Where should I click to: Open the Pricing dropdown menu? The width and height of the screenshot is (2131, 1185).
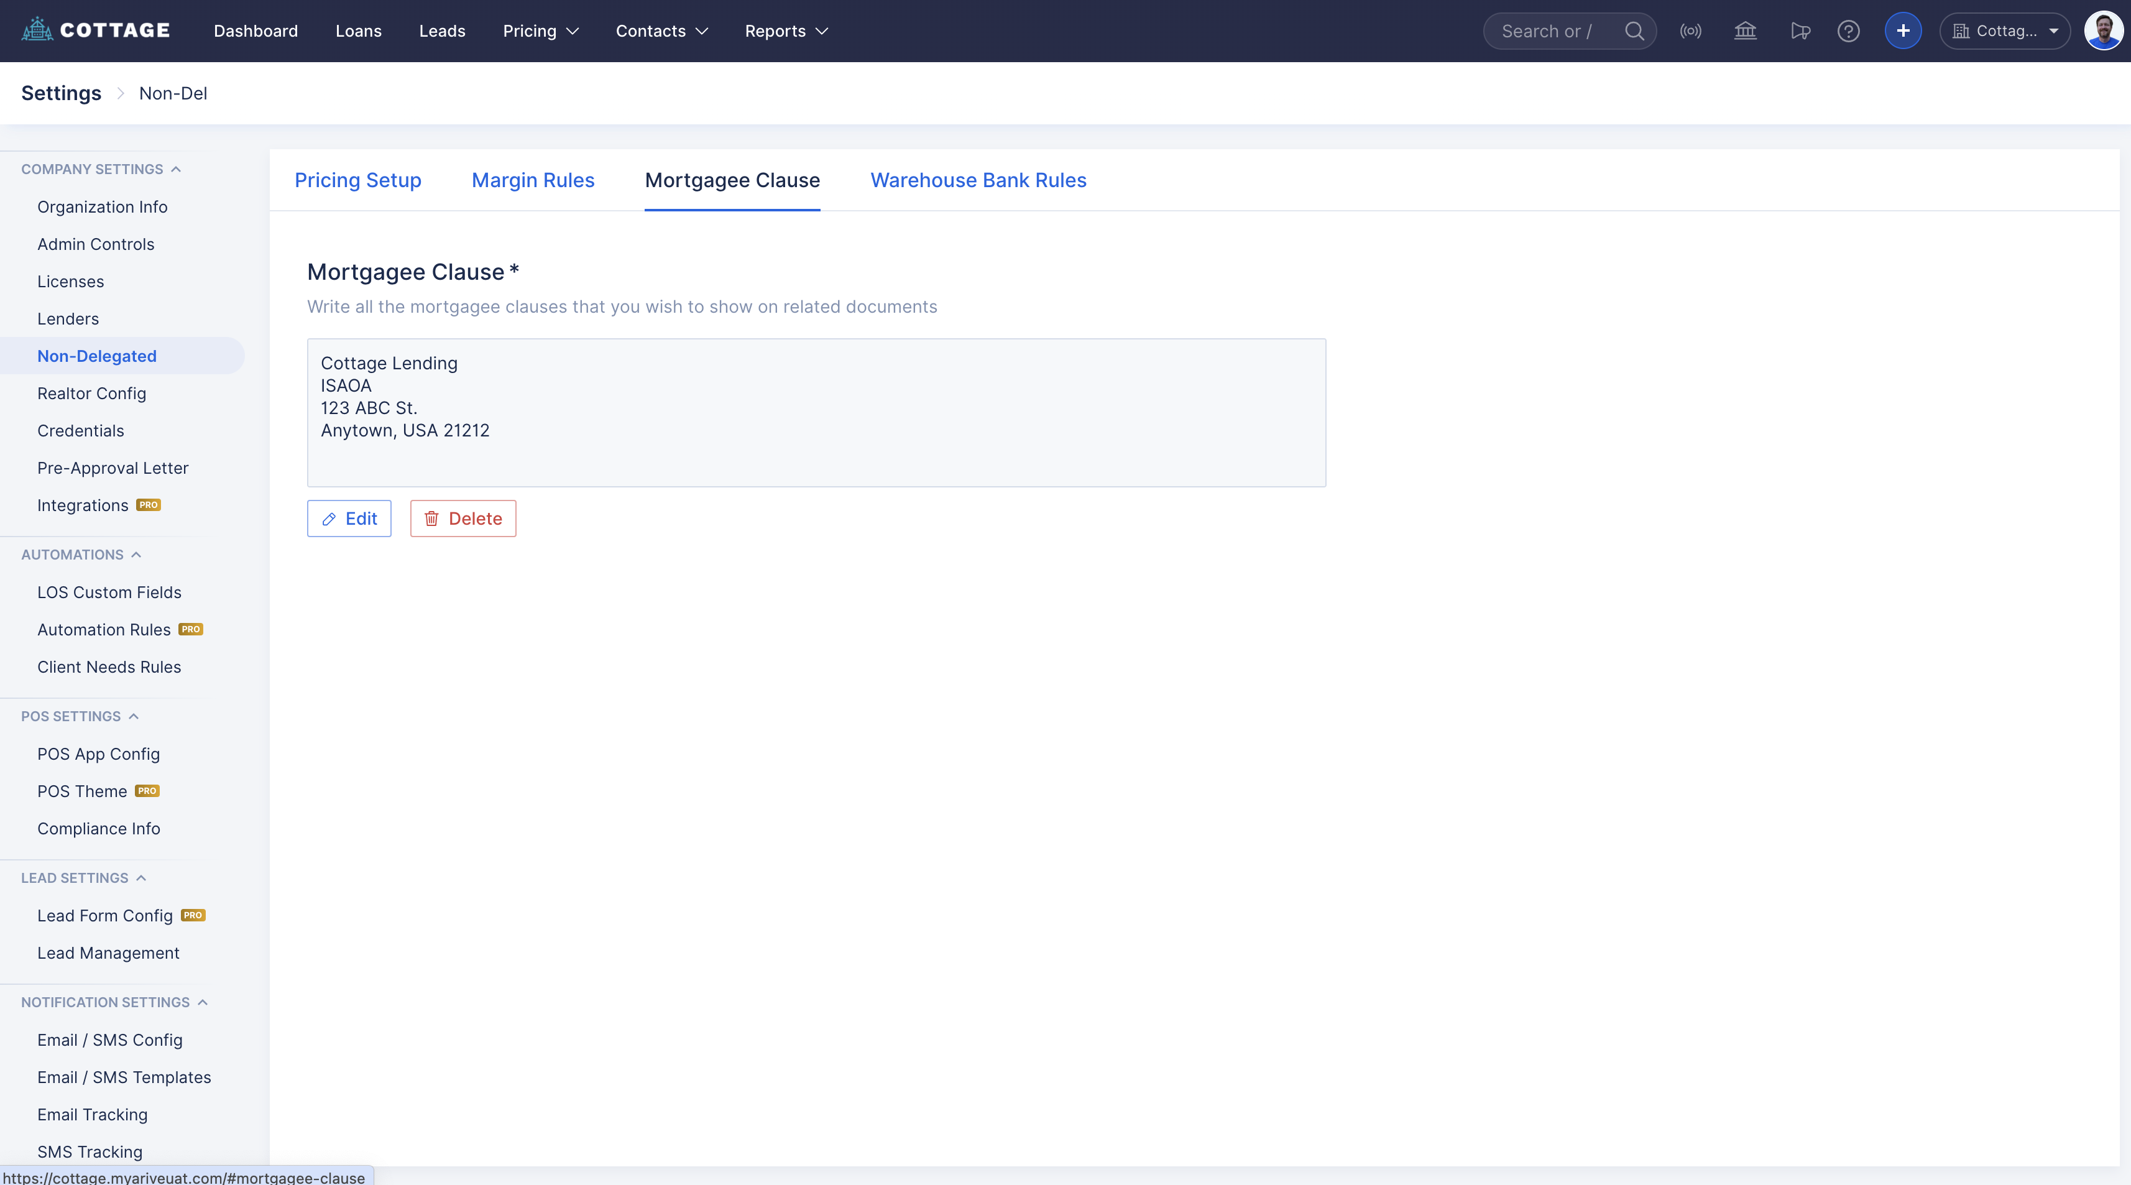(540, 30)
